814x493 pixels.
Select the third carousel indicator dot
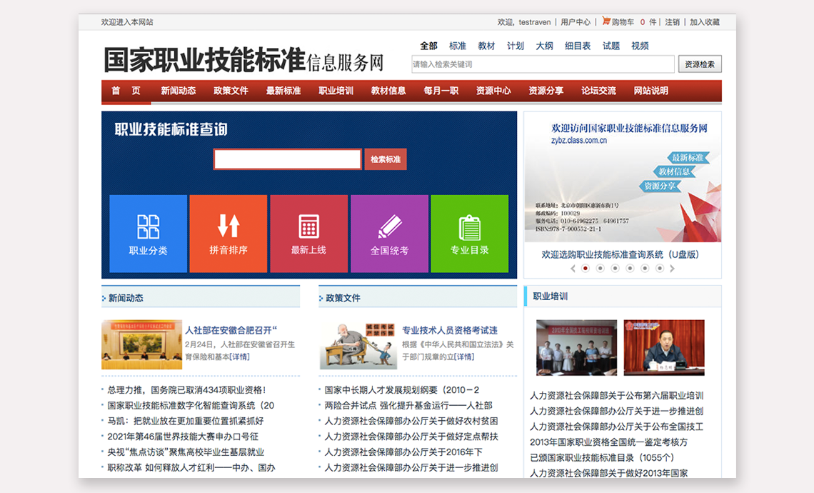(615, 269)
